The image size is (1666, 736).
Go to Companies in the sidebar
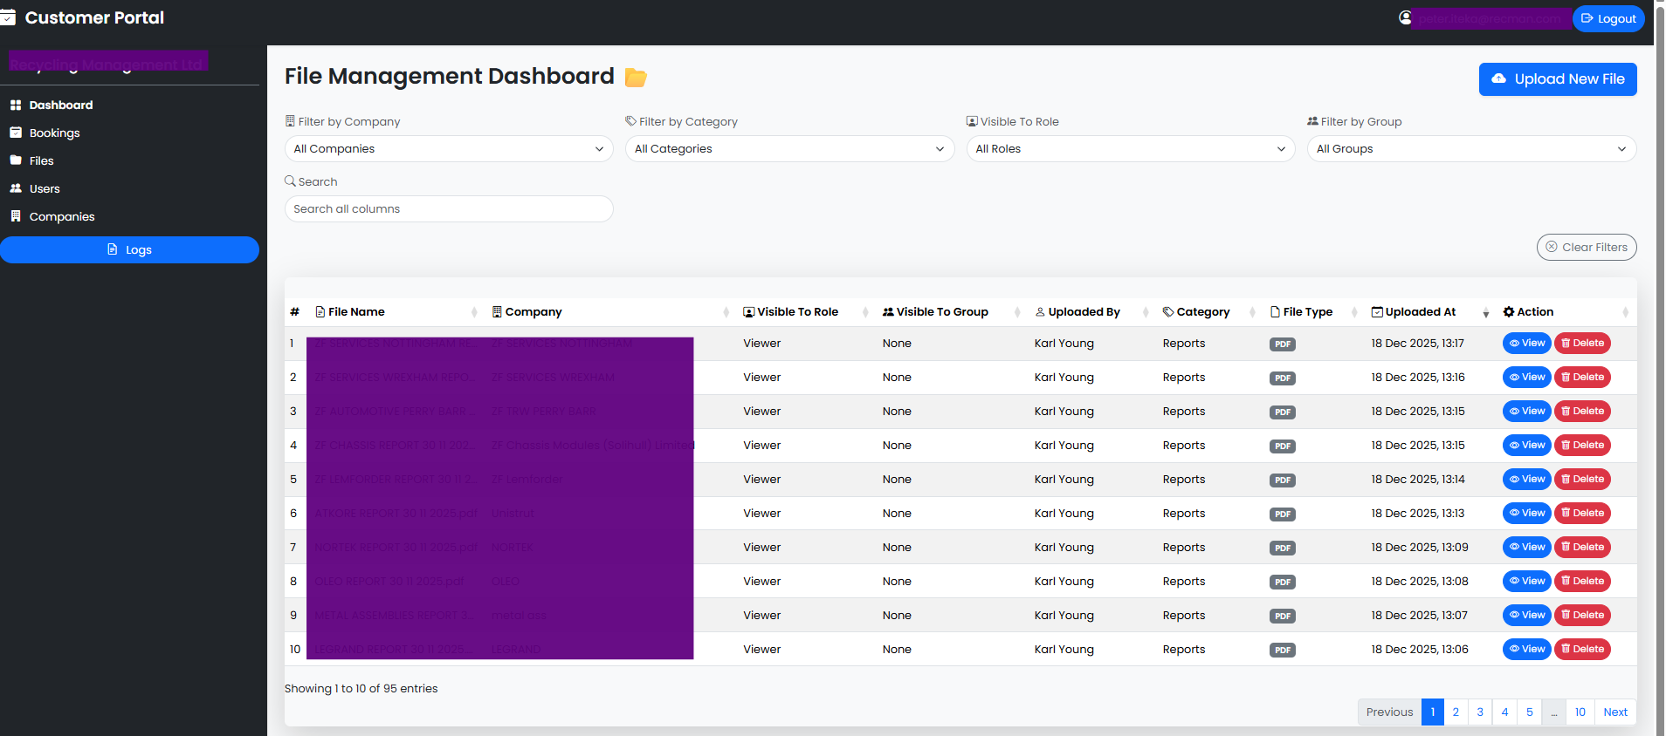click(x=61, y=217)
